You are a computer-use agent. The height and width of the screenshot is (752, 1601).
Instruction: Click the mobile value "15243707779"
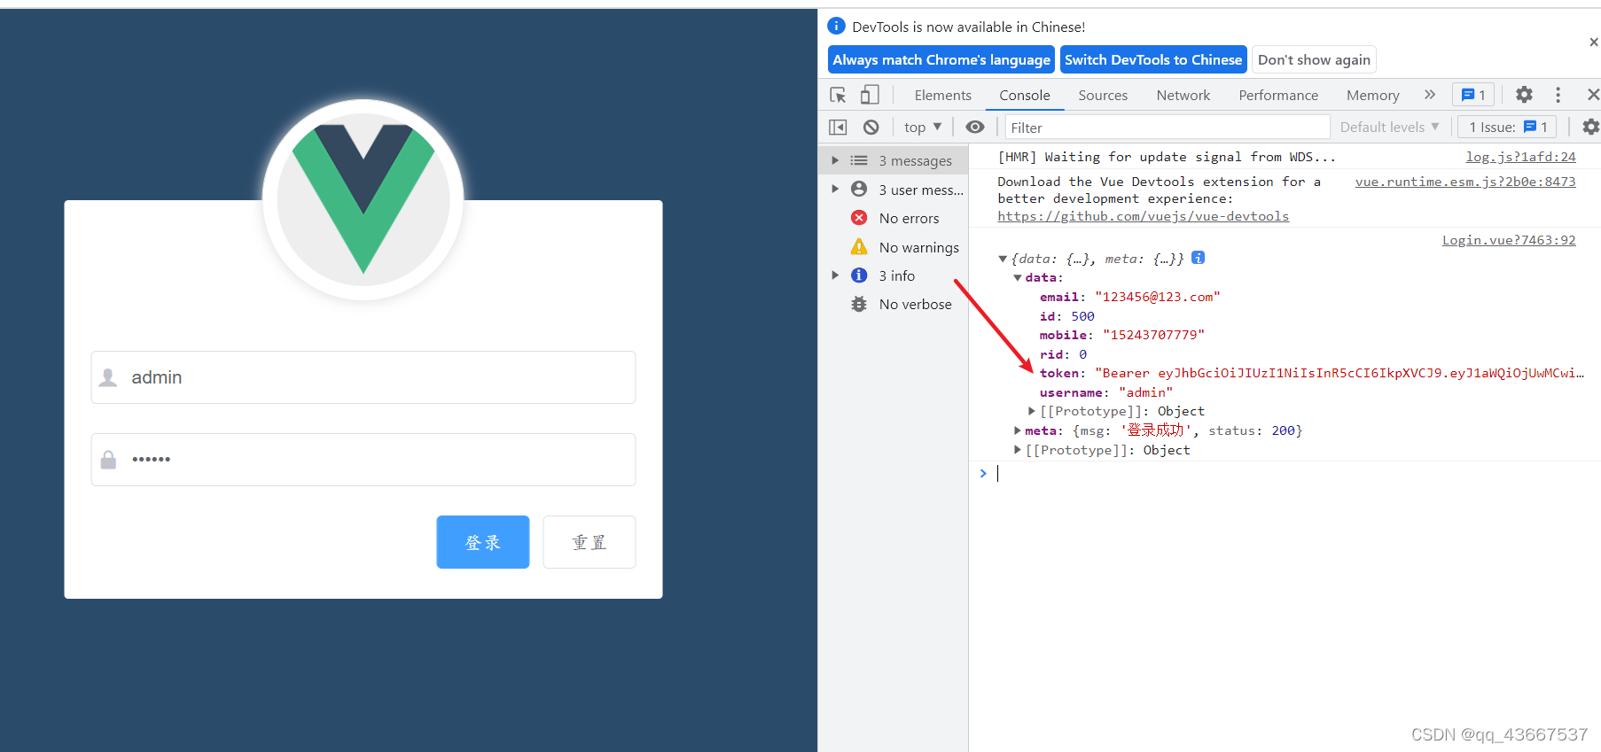pyautogui.click(x=1153, y=335)
